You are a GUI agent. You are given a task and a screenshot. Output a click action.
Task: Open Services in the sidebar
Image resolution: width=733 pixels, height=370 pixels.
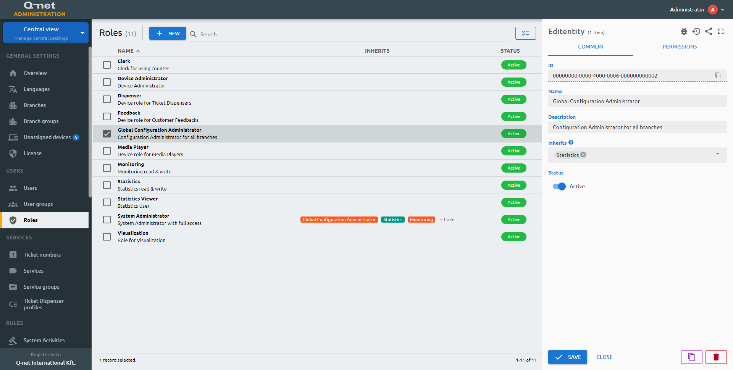click(45, 271)
